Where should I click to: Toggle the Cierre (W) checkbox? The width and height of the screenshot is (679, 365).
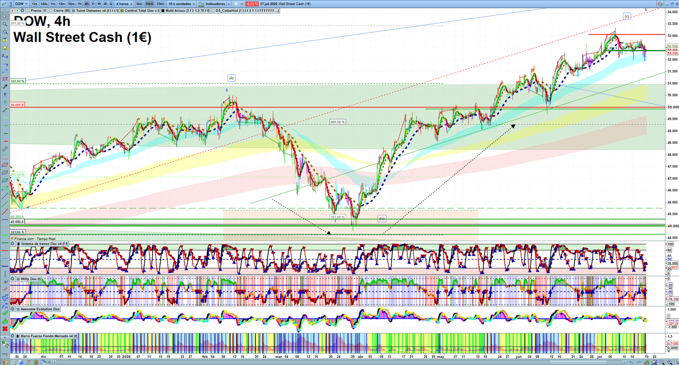pyautogui.click(x=51, y=11)
